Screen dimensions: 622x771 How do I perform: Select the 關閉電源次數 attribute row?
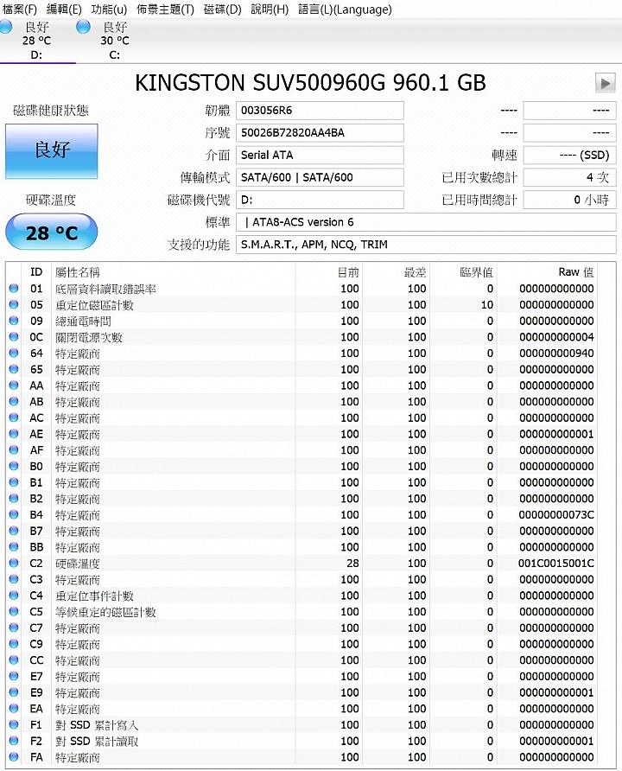click(301, 337)
